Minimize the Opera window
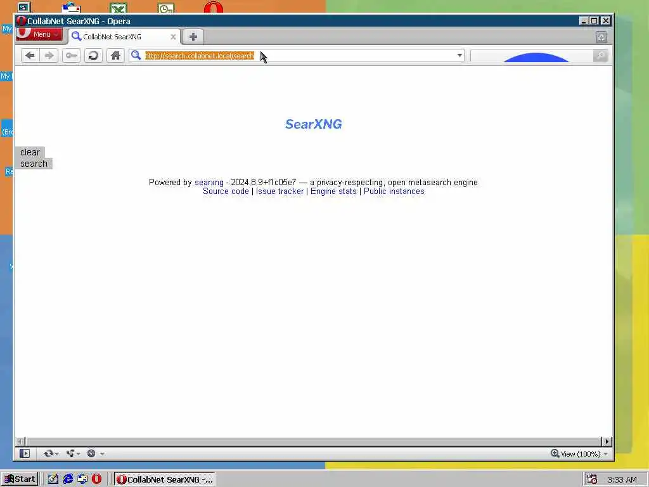 (x=584, y=21)
